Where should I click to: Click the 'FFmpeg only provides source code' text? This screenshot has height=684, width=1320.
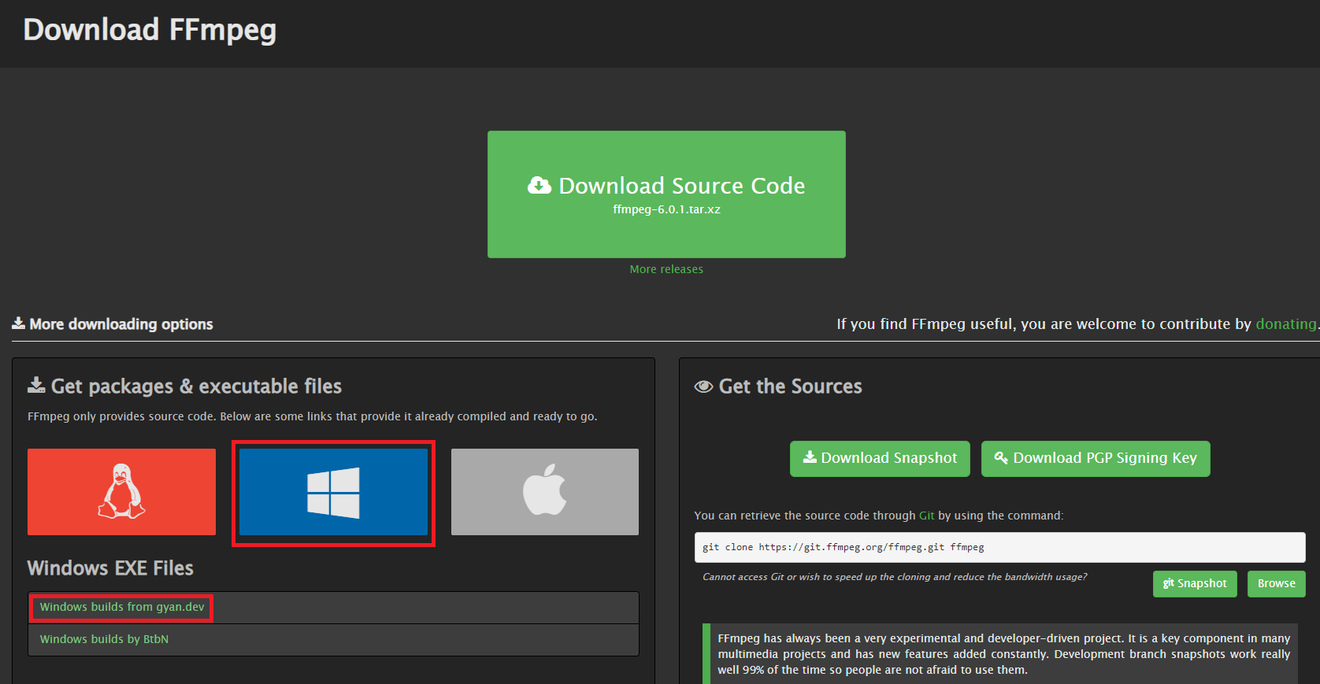[x=312, y=416]
